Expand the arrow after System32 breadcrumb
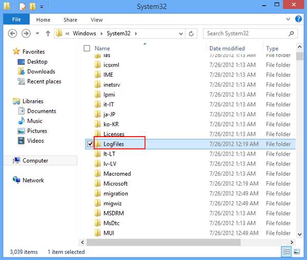The image size is (307, 260). coord(136,34)
